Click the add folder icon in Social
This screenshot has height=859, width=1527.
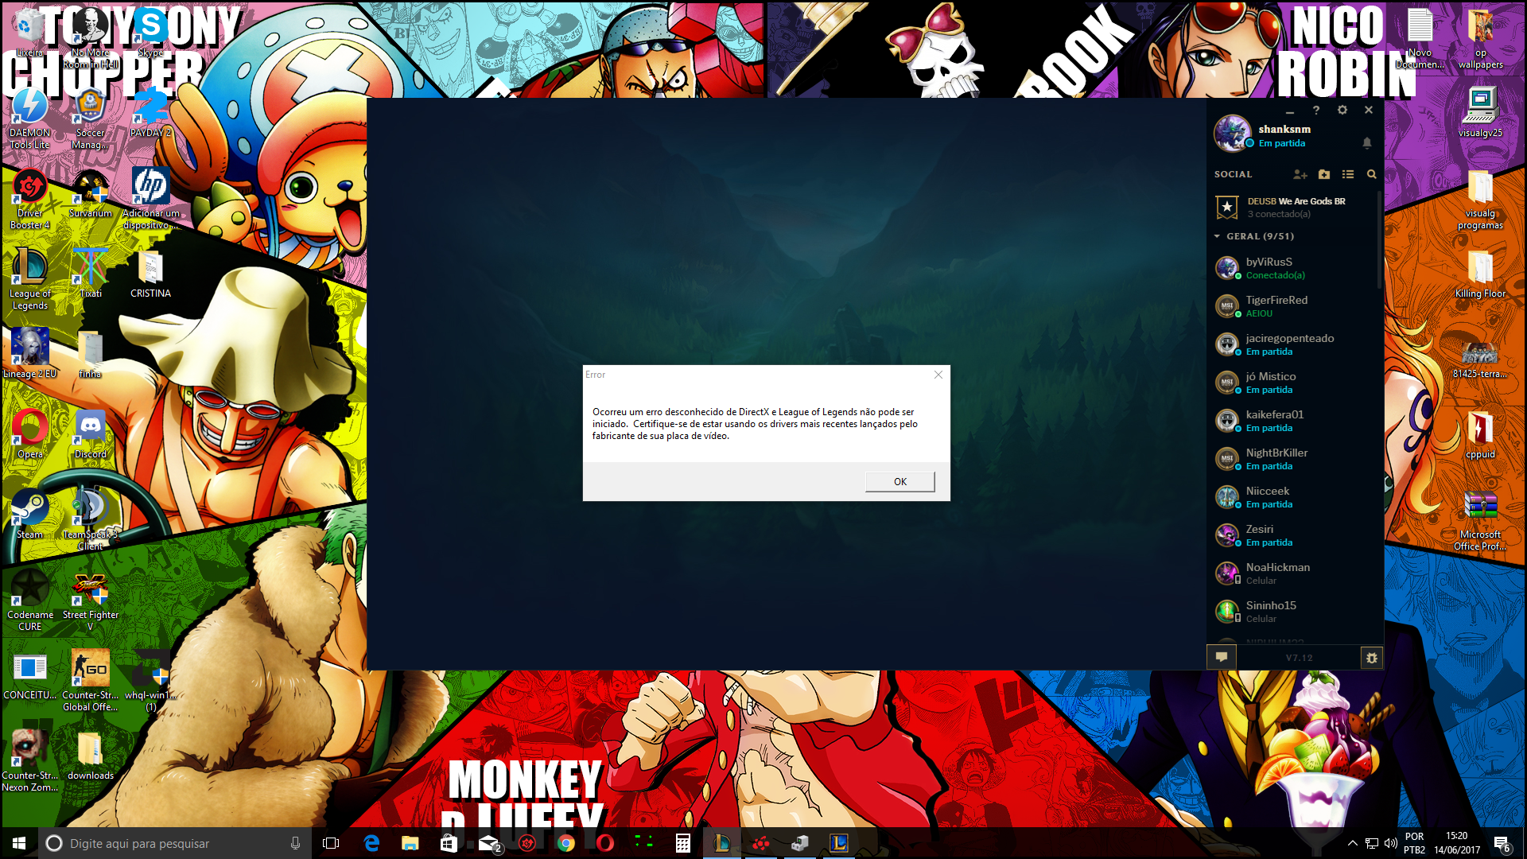[1324, 174]
